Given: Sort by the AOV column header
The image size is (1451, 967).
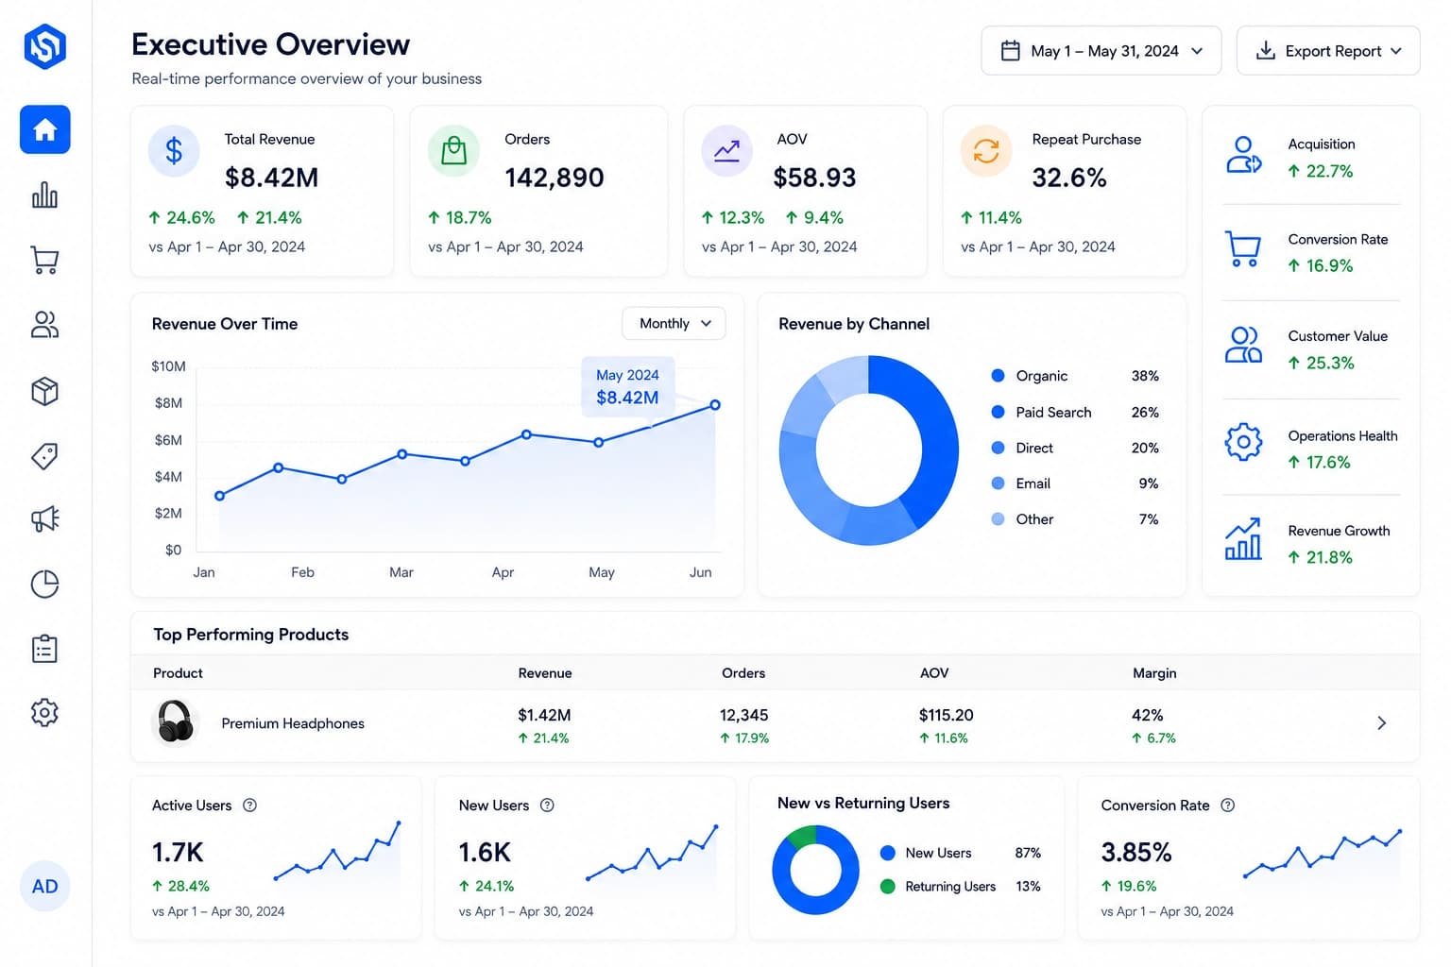Looking at the screenshot, I should (x=934, y=673).
